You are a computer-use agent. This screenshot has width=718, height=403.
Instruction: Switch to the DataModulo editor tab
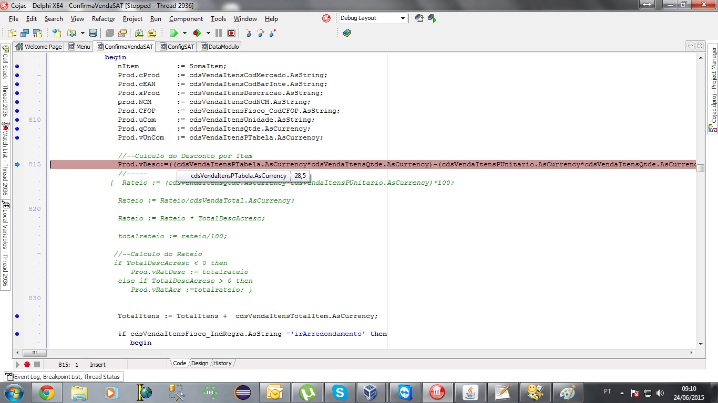click(220, 47)
